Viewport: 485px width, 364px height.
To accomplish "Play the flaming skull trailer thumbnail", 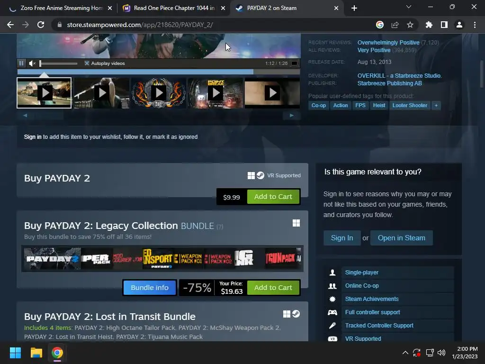I will pos(159,92).
